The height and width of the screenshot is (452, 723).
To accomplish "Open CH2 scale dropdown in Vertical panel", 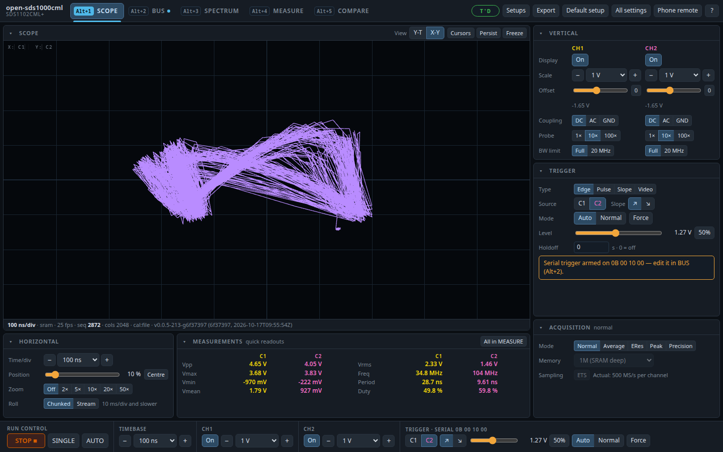I will pos(680,75).
